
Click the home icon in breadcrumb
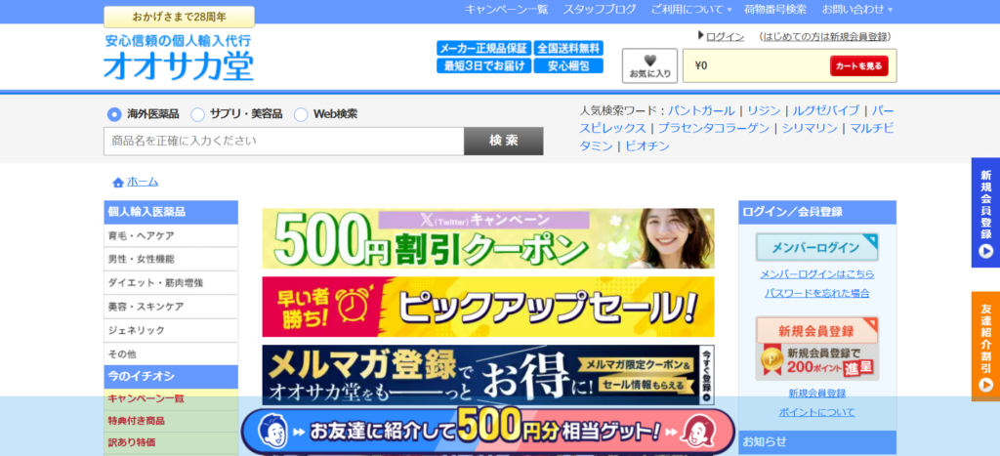pos(118,183)
